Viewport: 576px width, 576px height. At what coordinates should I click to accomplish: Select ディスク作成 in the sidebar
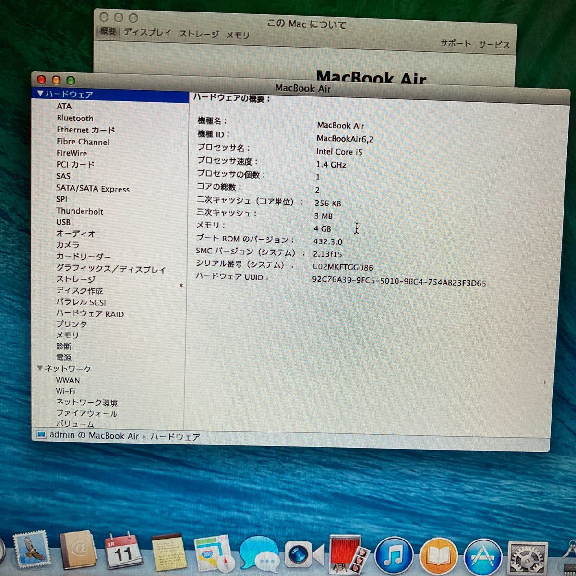click(80, 291)
